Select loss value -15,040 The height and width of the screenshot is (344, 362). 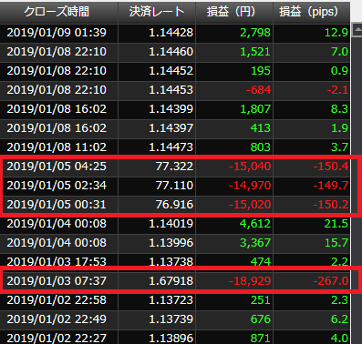250,166
